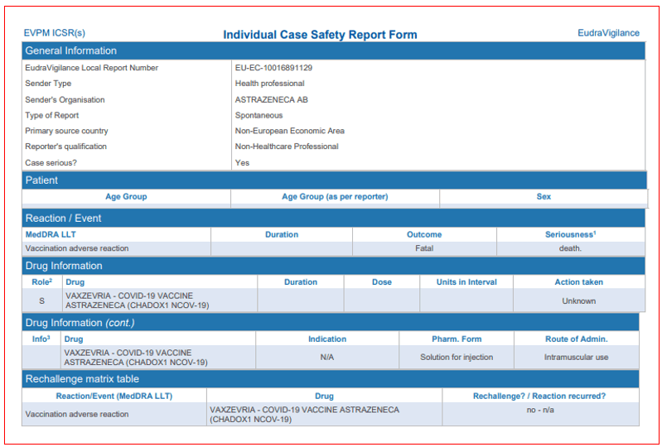The width and height of the screenshot is (662, 447).
Task: Select the Spontaneous report type value
Action: tap(259, 115)
